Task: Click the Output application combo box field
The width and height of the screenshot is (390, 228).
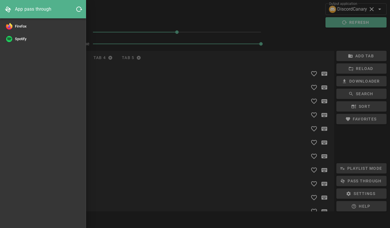Action: pos(356,9)
